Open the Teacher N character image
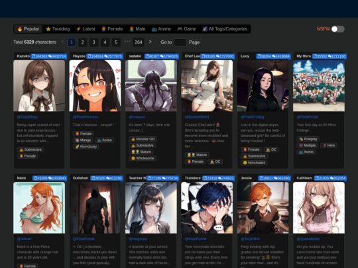Image resolution: width=358 pixels, height=268 pixels. click(151, 208)
